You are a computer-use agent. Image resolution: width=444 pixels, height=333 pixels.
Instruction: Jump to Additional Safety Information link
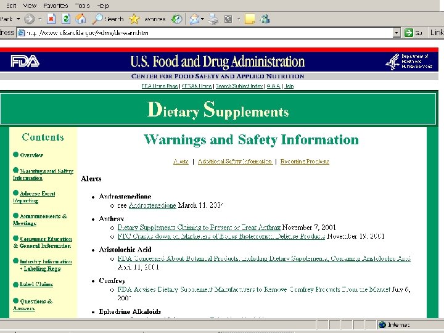235,162
